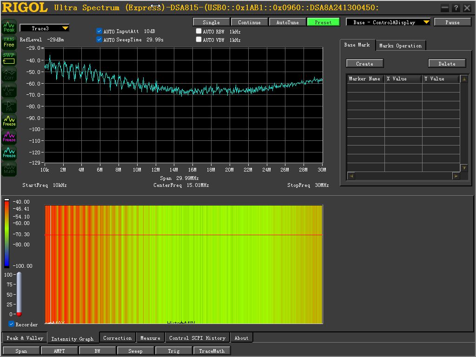Click the SweepTime 29.99s value

click(x=155, y=40)
